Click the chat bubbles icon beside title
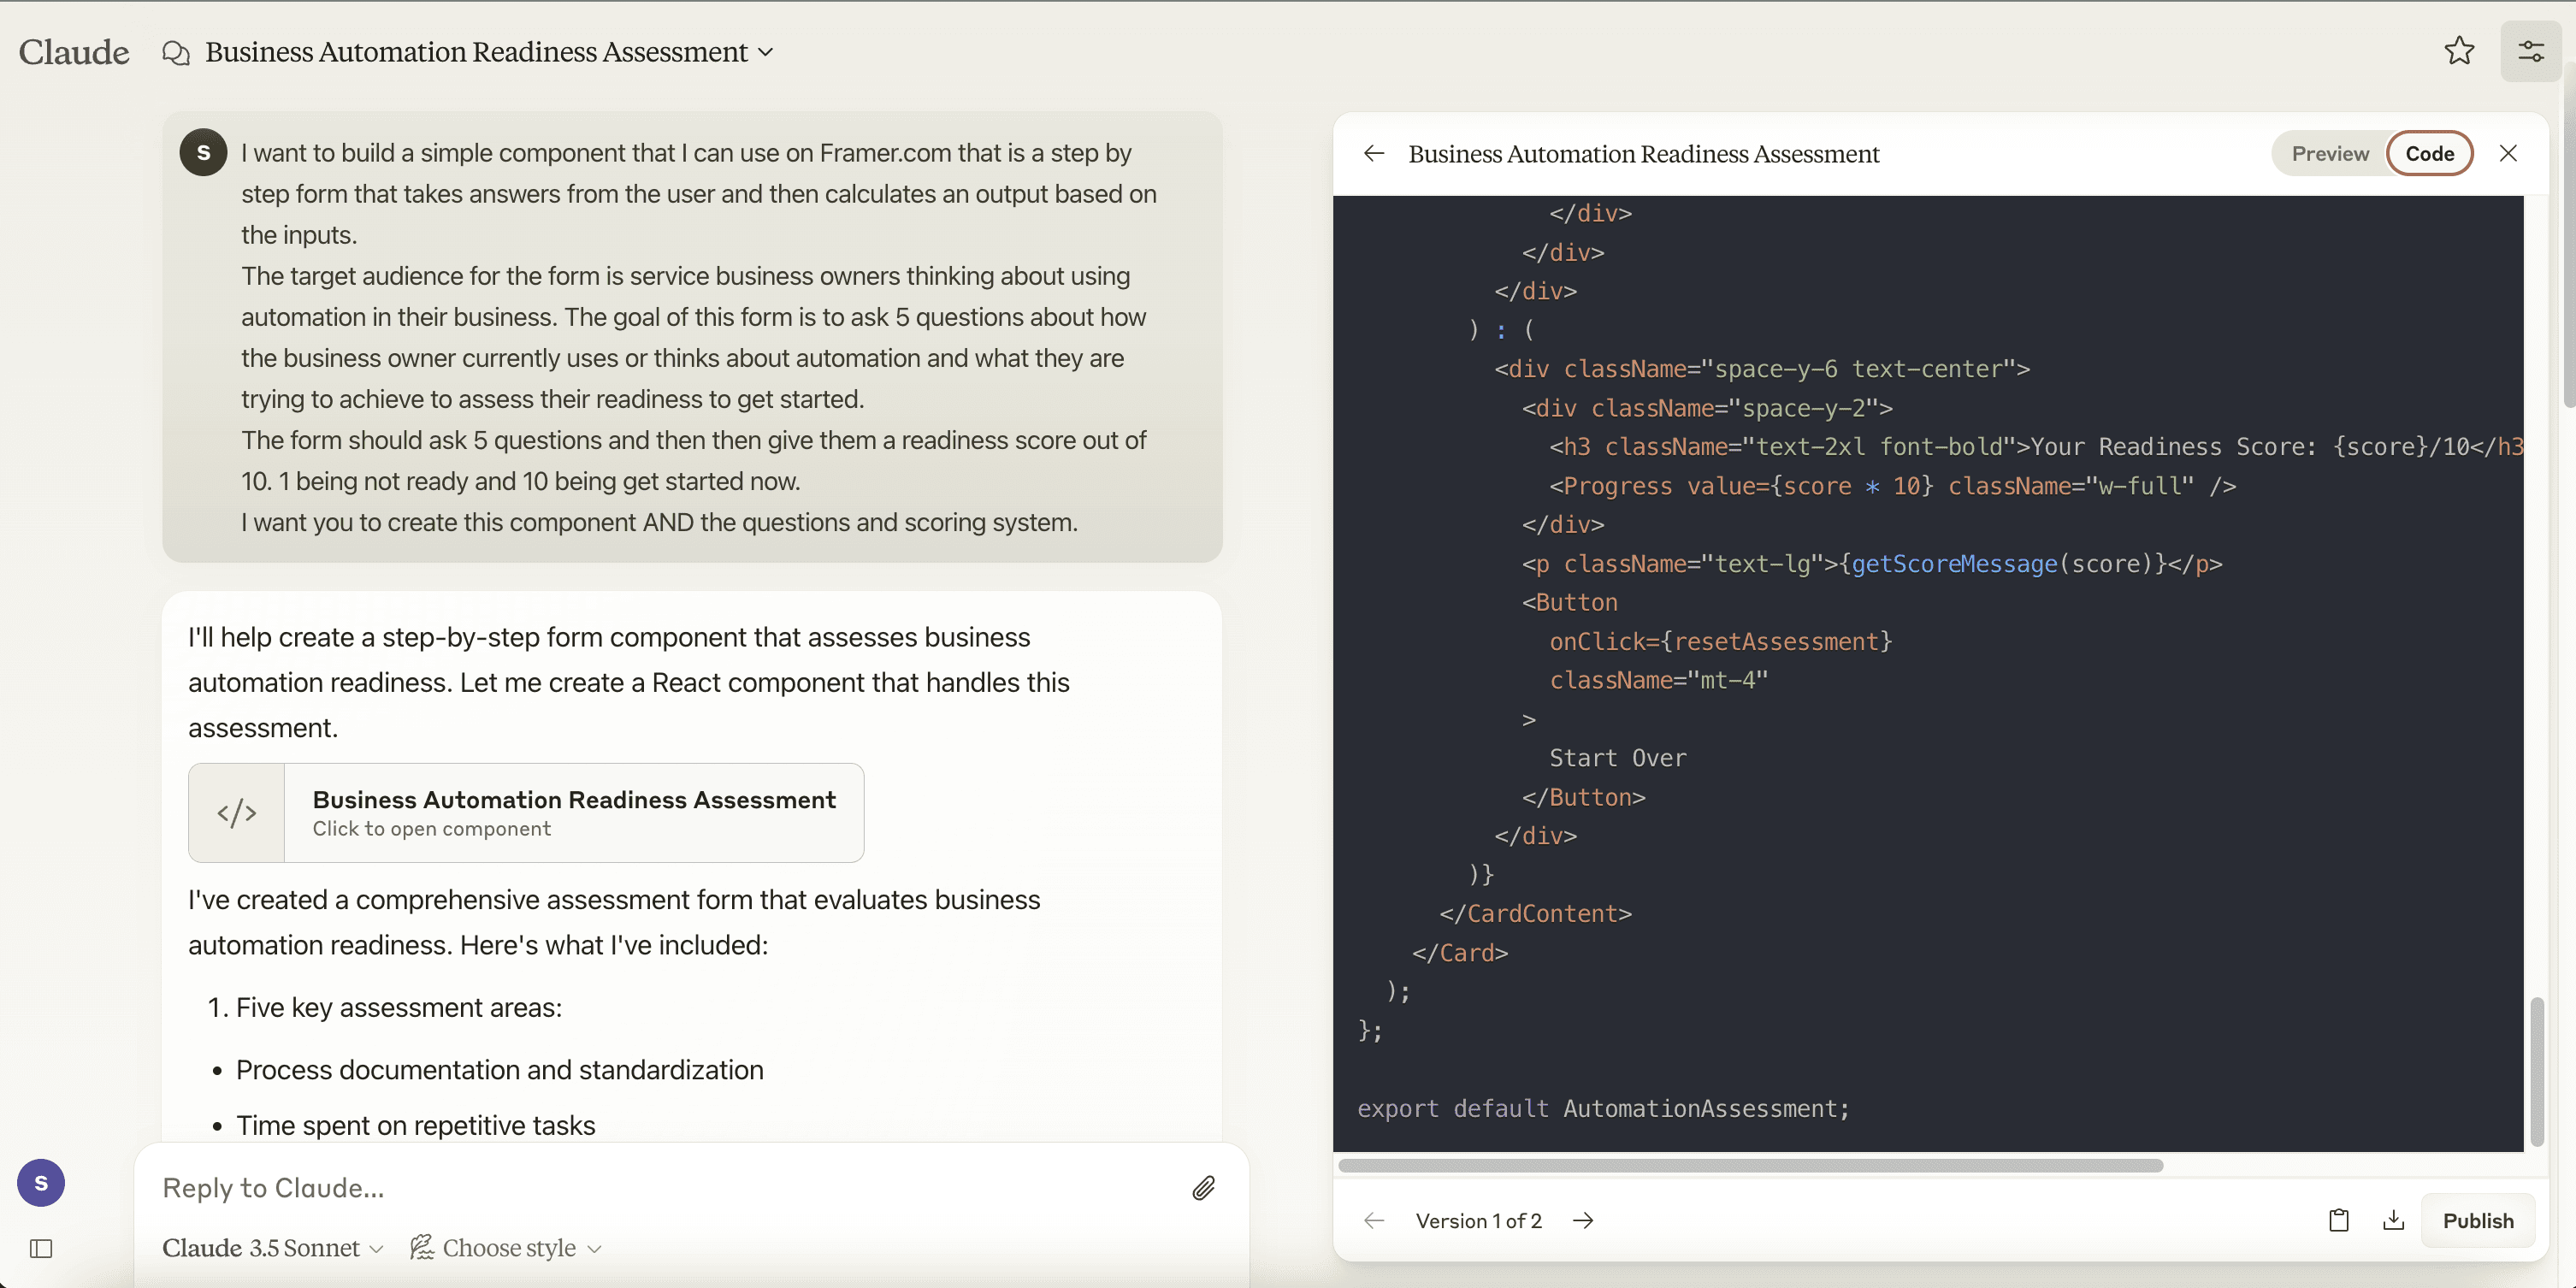The height and width of the screenshot is (1288, 2576). click(176, 52)
